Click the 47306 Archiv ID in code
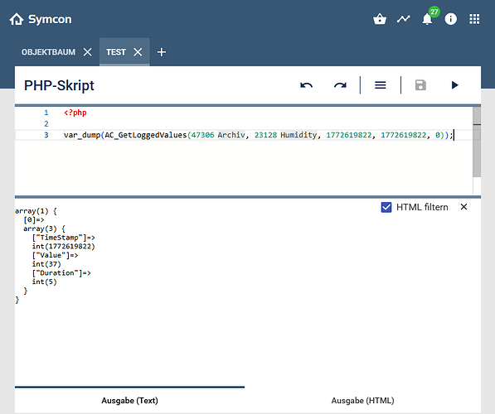Viewport: 495px width, 414px height. 218,135
